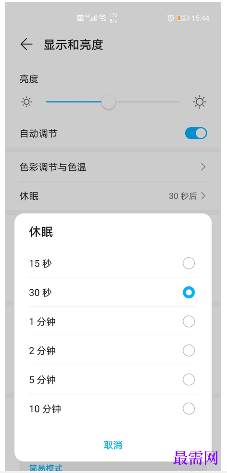Tap the Wi-Fi signal status icon
227x473 pixels.
coord(103,18)
